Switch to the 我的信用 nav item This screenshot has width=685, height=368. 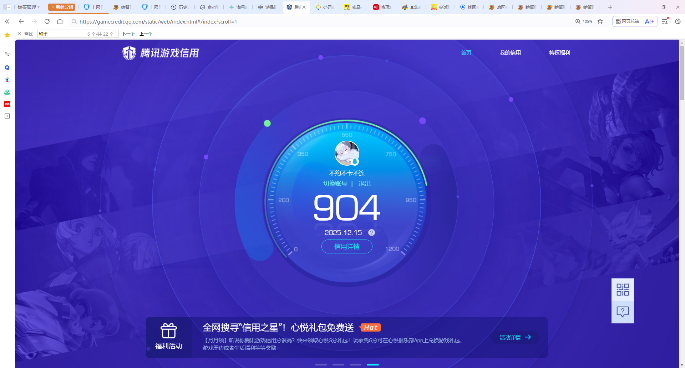(x=510, y=52)
